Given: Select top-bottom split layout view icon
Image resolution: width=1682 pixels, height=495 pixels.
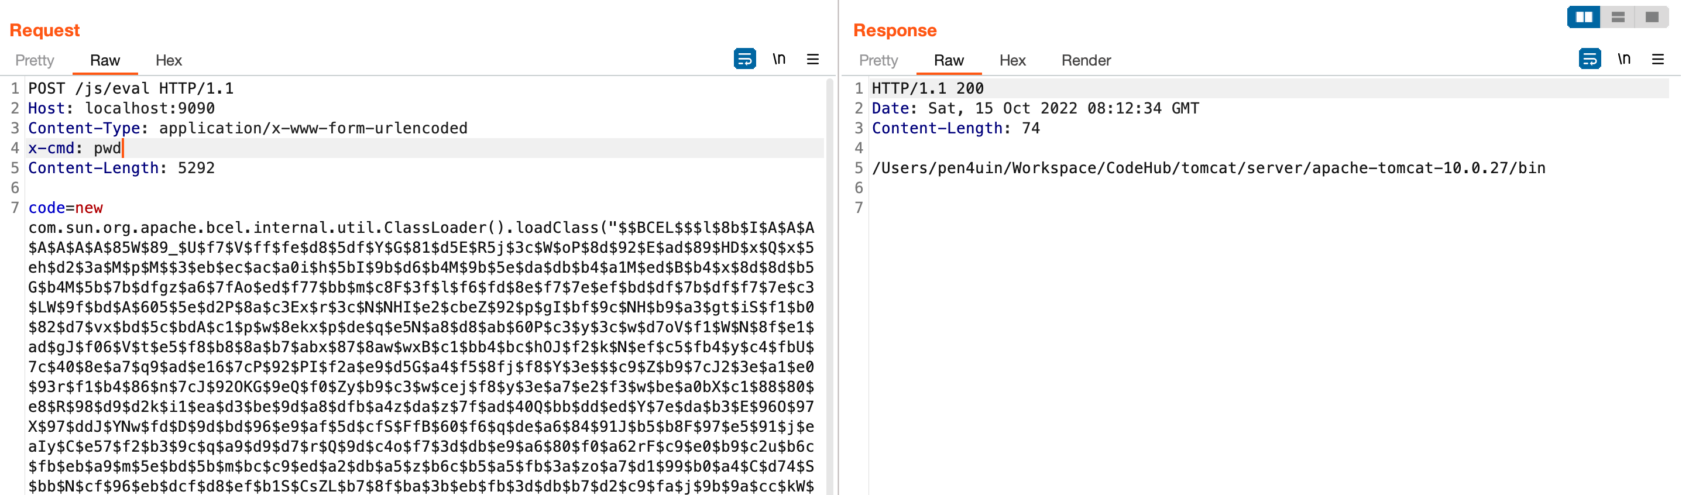Looking at the screenshot, I should point(1618,17).
